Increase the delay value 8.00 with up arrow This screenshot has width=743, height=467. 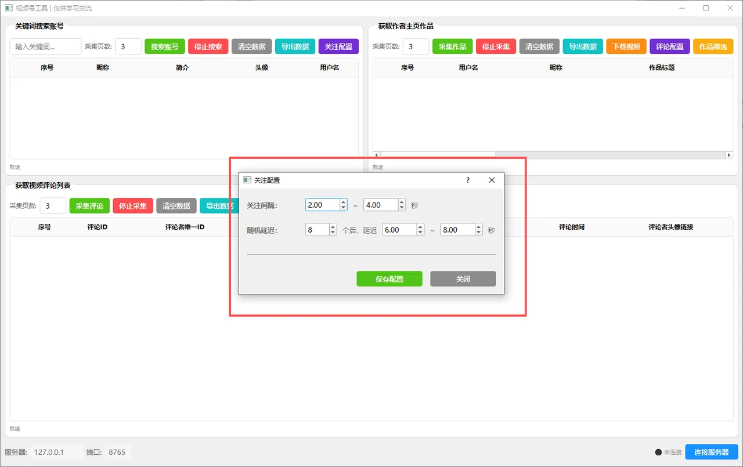tap(479, 227)
